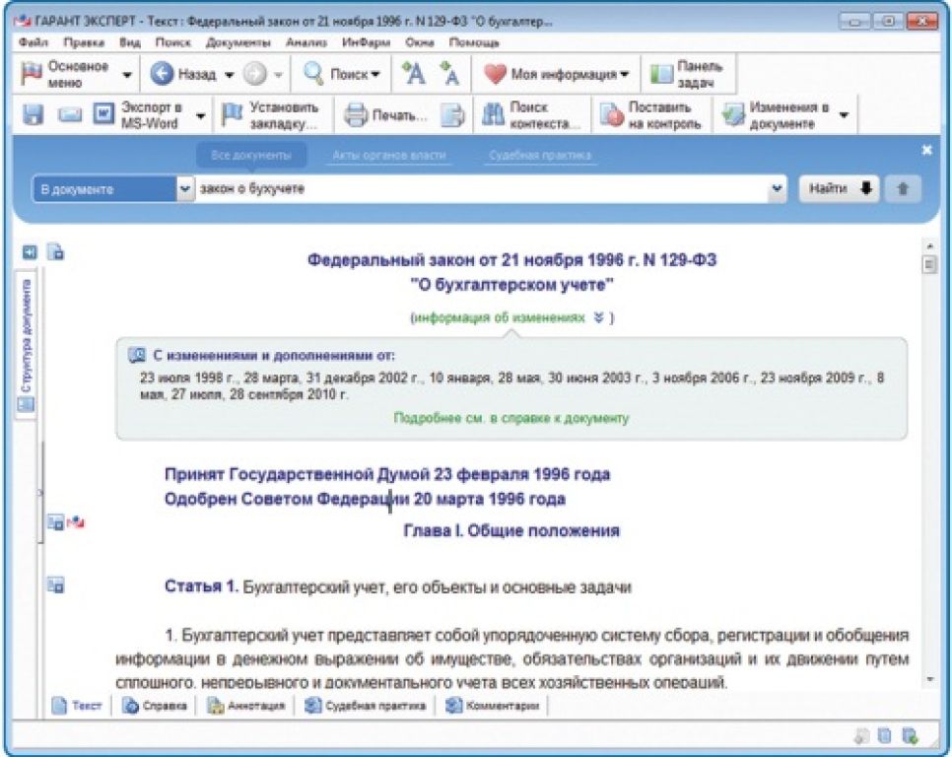Open the ИнФарм menu

pos(366,42)
